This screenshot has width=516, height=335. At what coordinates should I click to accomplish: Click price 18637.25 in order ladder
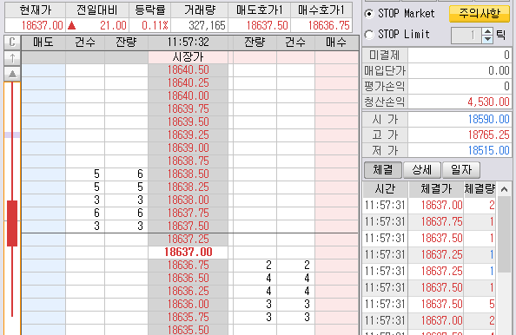[x=188, y=239]
